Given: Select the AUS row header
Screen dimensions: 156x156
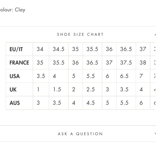Looking at the screenshot, I should 19,103.
